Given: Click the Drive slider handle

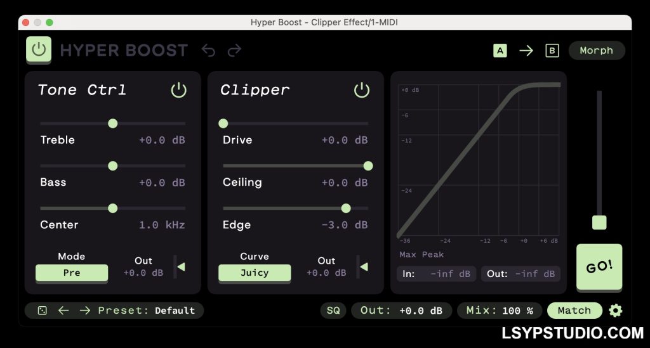Looking at the screenshot, I should coord(223,124).
